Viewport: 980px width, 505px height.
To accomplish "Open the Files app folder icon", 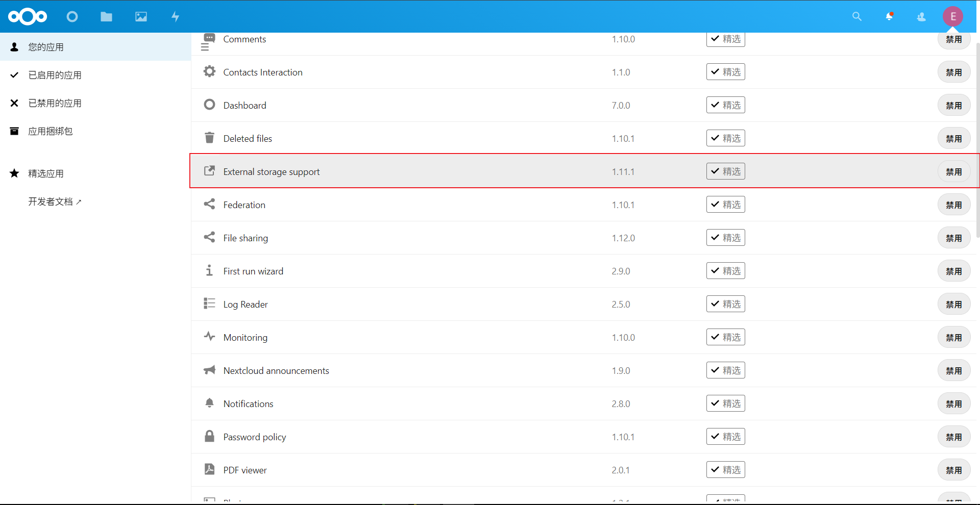I will (x=106, y=17).
